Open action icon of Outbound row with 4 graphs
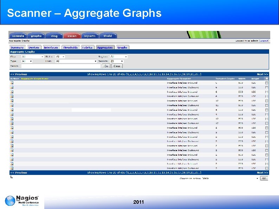 pyautogui.click(x=12, y=114)
